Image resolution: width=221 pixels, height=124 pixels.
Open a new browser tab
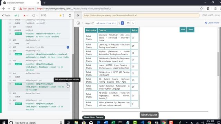pos(44,3)
